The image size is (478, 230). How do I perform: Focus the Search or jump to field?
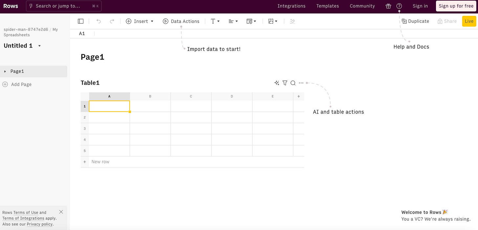click(64, 6)
